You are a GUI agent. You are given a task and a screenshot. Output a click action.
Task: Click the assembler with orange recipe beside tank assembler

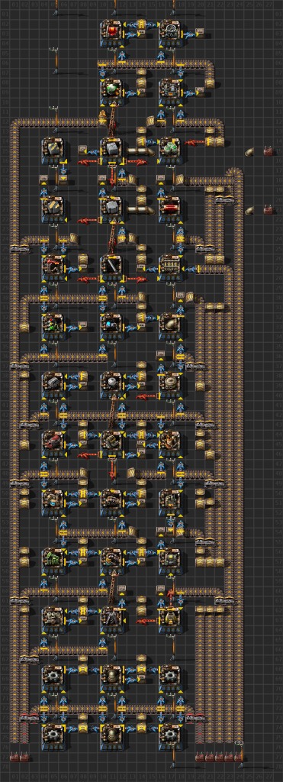click(x=170, y=442)
